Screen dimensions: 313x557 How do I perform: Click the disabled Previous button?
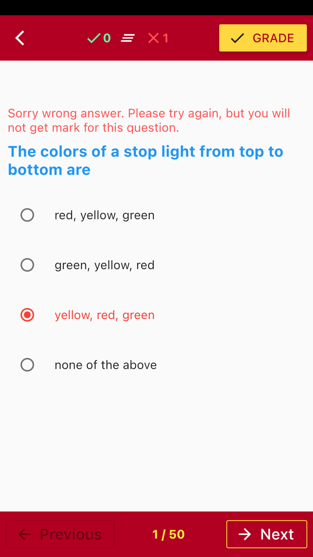point(59,534)
